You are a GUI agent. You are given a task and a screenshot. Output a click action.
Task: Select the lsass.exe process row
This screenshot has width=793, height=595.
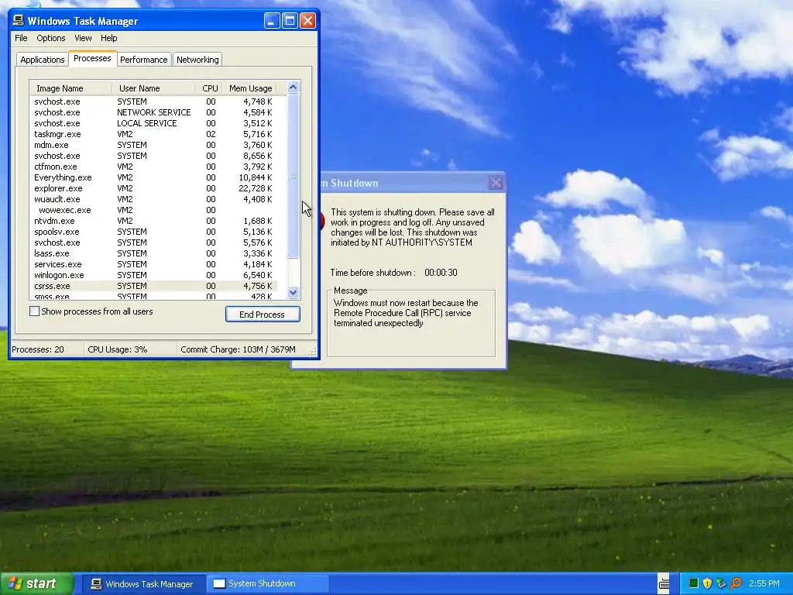tap(153, 253)
